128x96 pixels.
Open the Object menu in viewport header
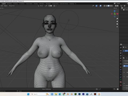(6, 6)
